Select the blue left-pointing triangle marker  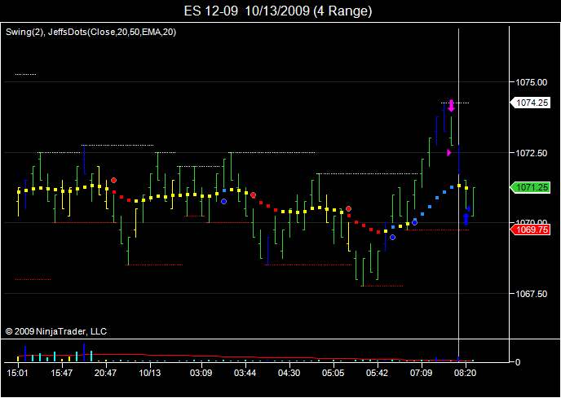click(x=467, y=208)
